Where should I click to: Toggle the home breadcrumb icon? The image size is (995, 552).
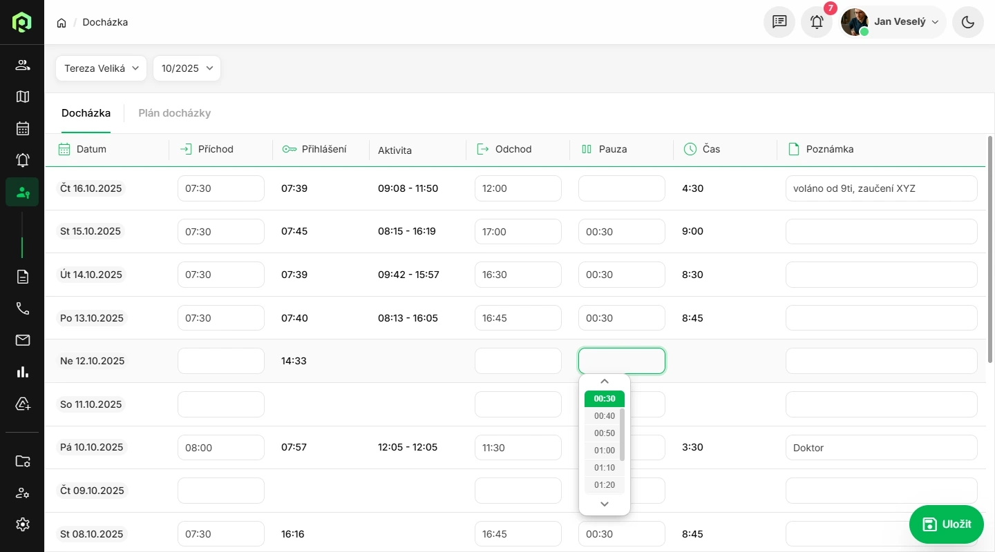[x=61, y=22]
